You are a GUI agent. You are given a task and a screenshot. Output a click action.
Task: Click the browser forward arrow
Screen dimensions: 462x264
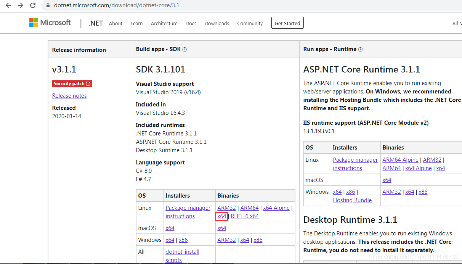[x=21, y=6]
